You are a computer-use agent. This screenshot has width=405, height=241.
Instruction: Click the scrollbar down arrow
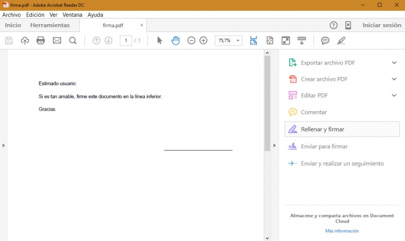coord(267,238)
